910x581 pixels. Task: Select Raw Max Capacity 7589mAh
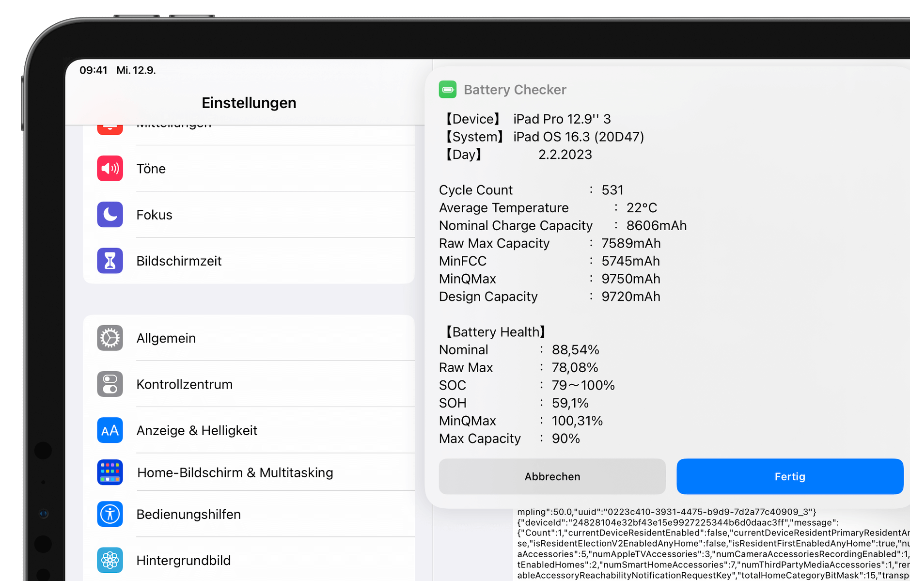pyautogui.click(x=631, y=243)
